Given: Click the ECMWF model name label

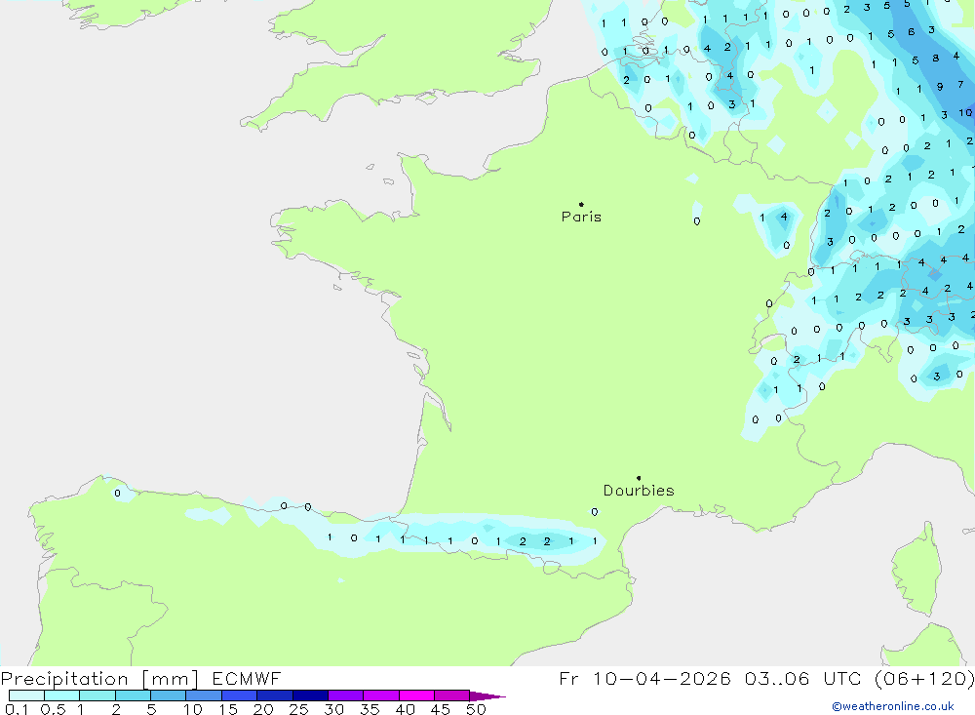Looking at the screenshot, I should click(247, 678).
